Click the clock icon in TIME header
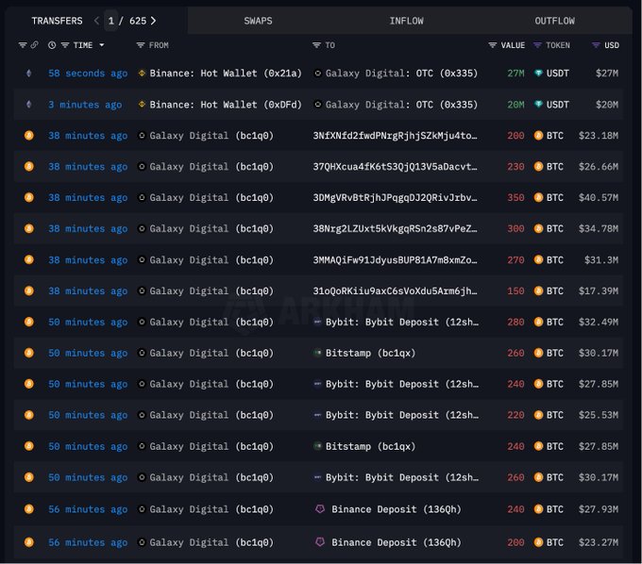 pyautogui.click(x=51, y=45)
